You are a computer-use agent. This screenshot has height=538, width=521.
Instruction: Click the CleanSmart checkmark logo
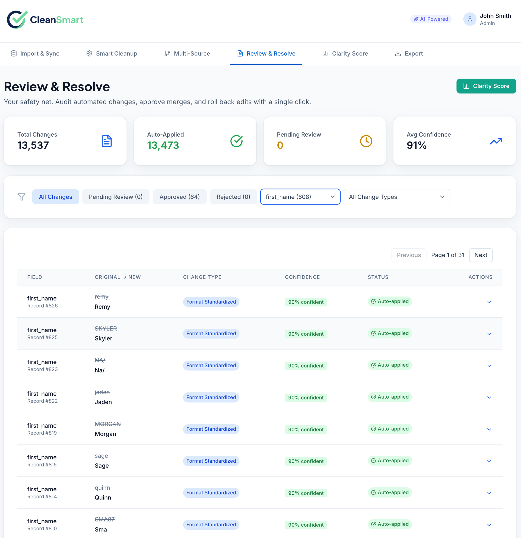tap(17, 20)
